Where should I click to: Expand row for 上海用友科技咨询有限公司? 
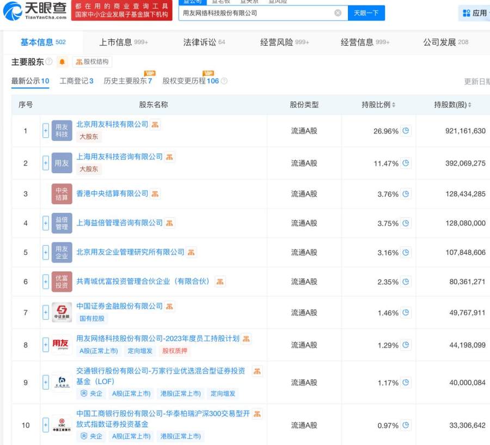coord(46,163)
